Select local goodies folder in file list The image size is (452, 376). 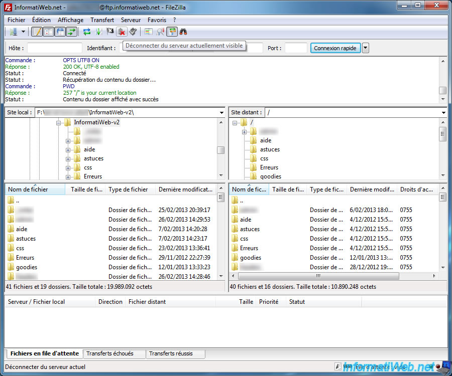(27, 267)
